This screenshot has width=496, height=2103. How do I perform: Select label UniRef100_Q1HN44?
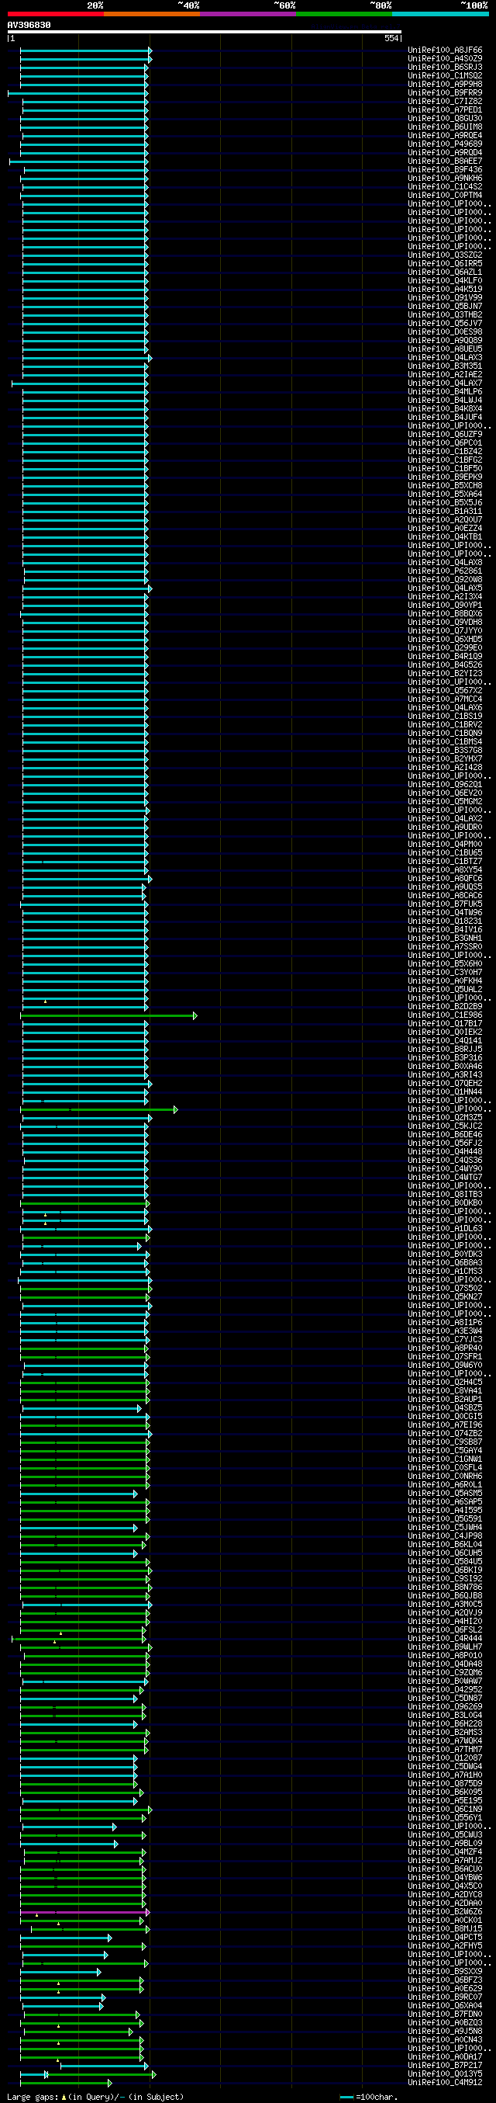tap(445, 1092)
